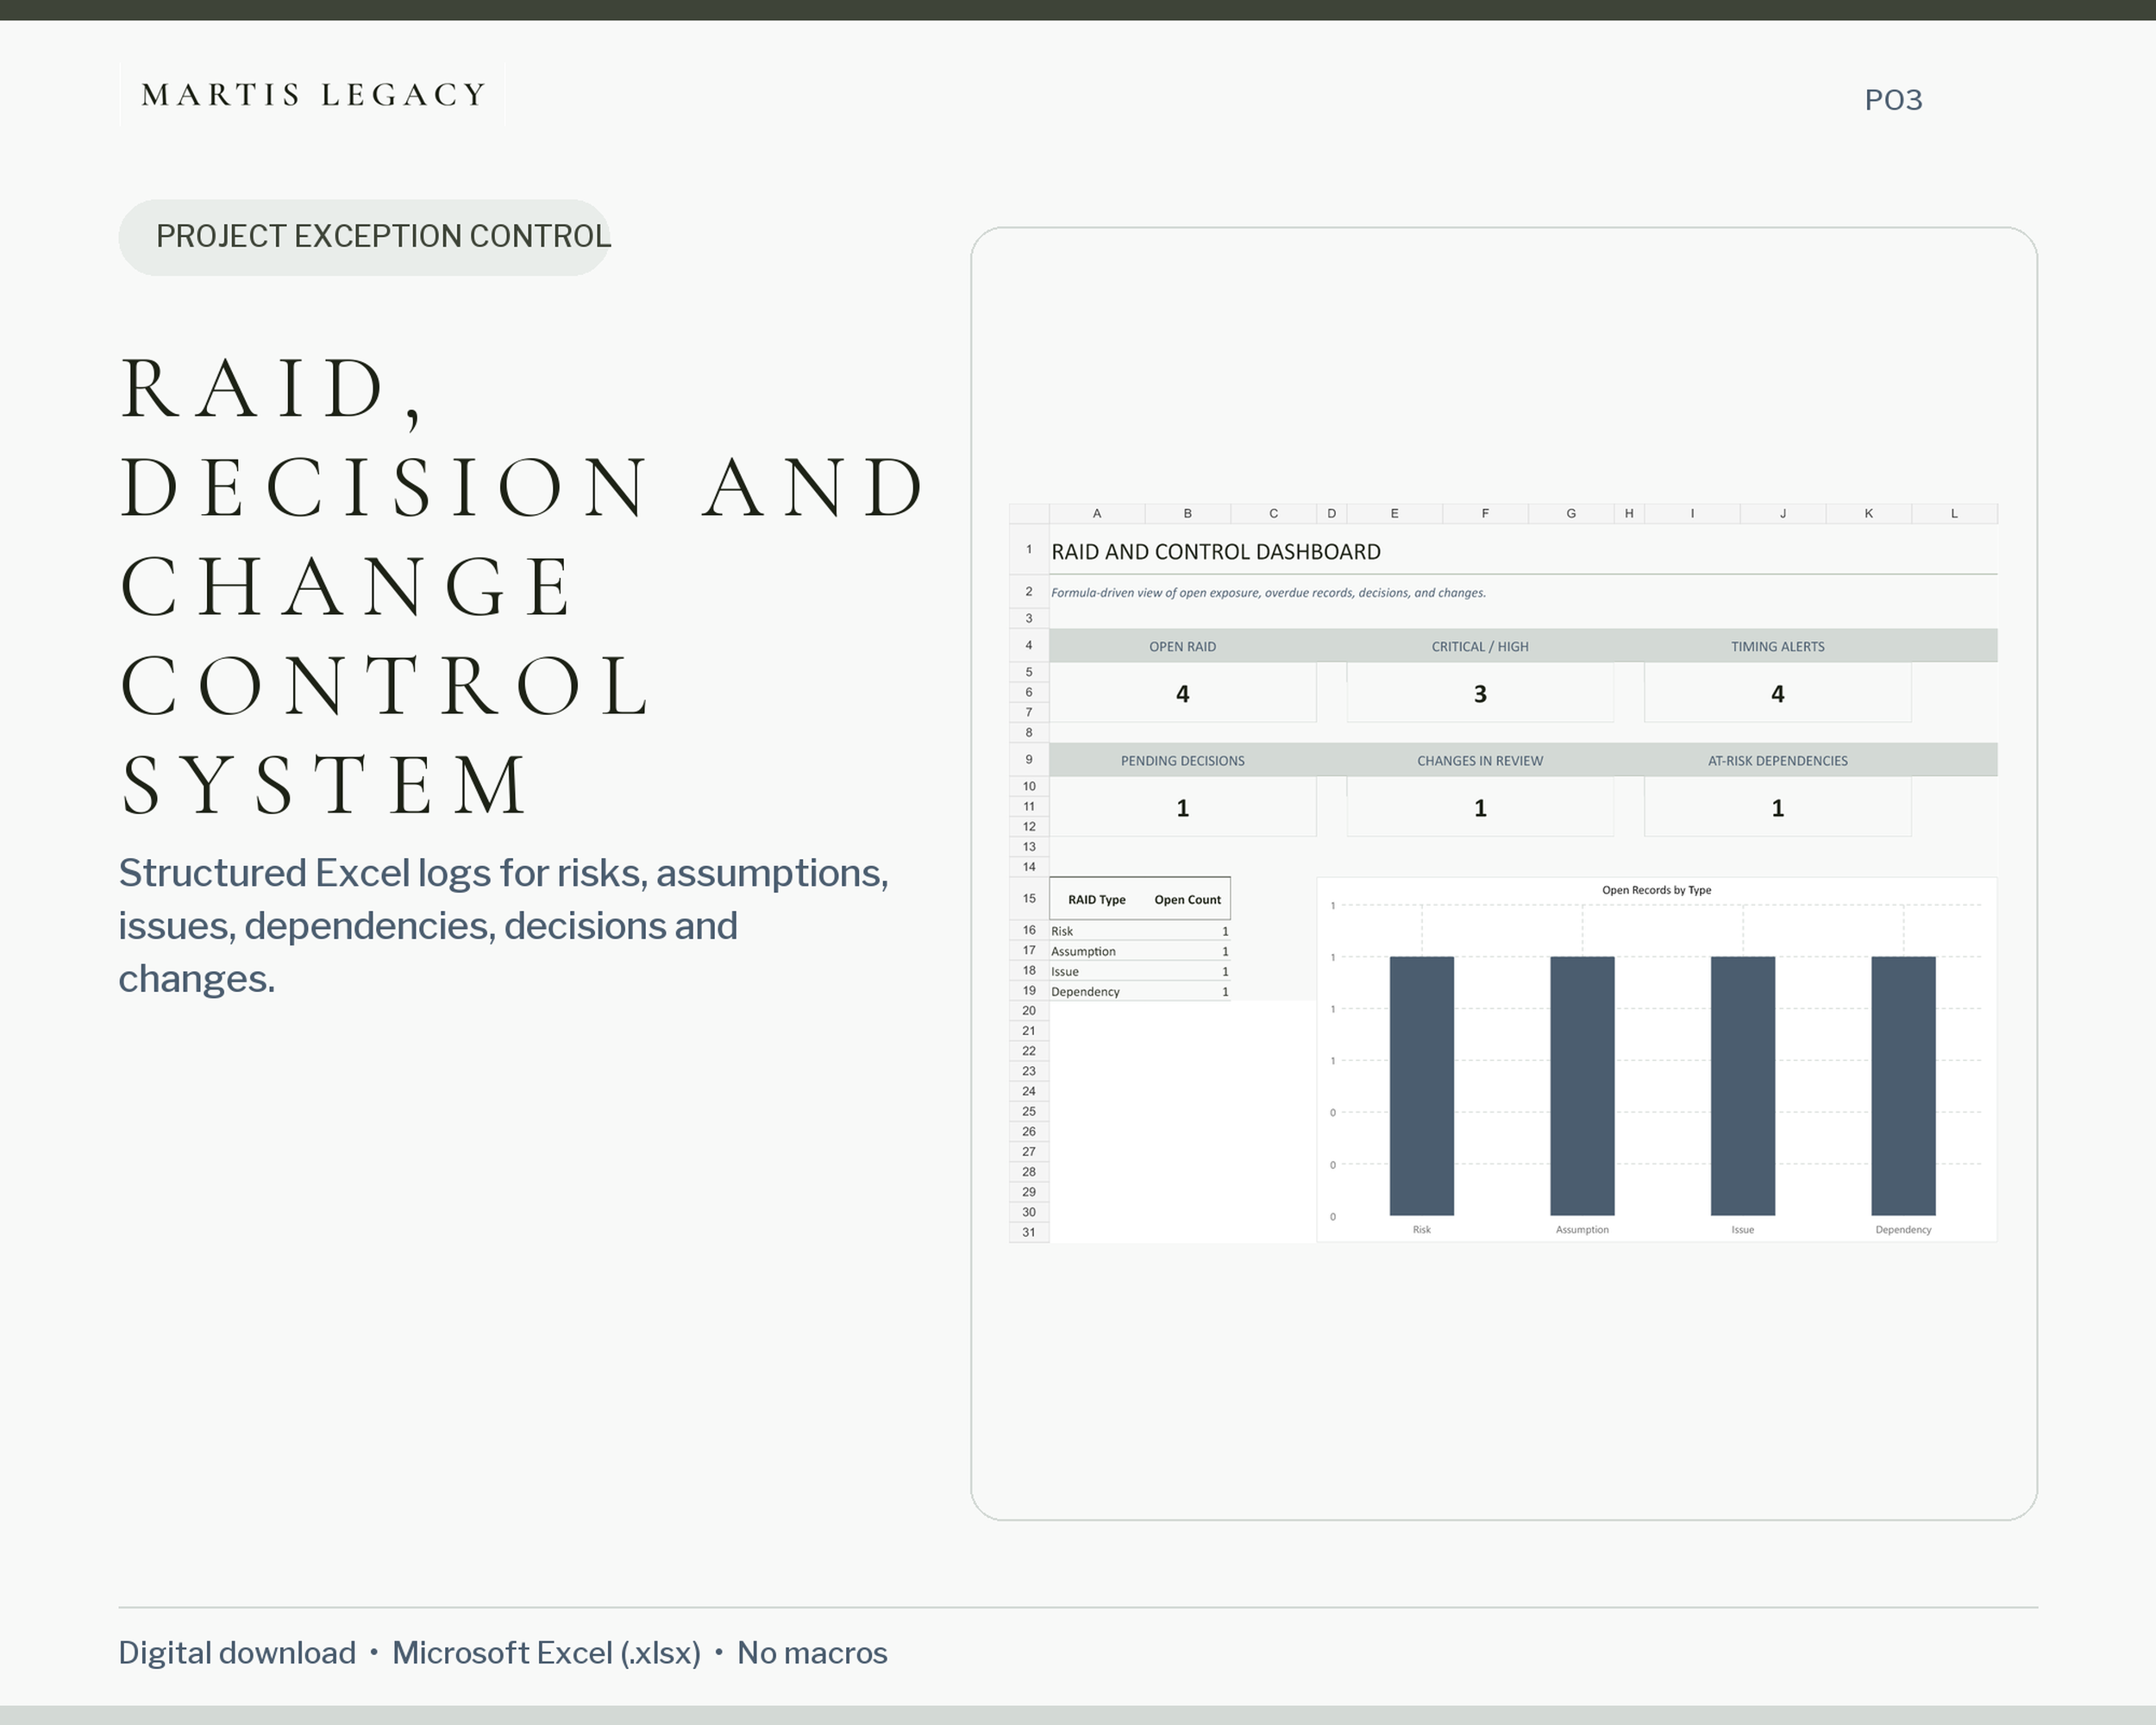Click the Dependency axis label under chart
Image resolution: width=2156 pixels, height=1725 pixels.
(1903, 1230)
